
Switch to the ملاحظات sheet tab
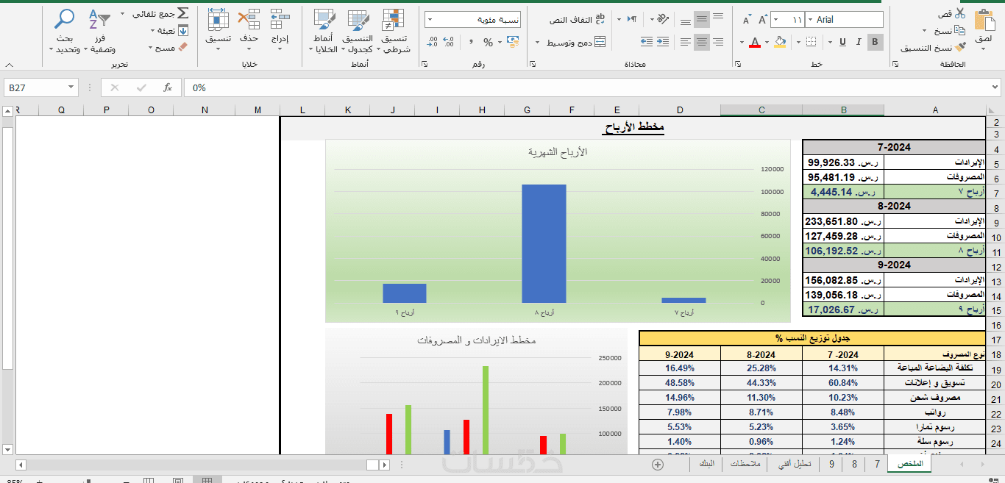pos(745,464)
